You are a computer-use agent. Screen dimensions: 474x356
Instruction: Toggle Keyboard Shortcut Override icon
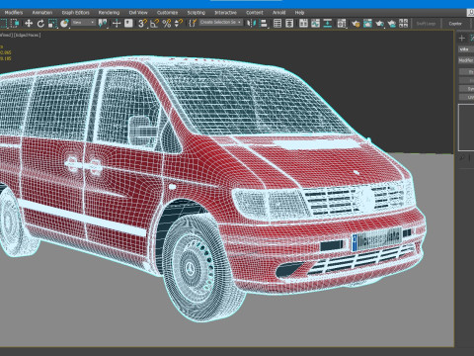(128, 23)
